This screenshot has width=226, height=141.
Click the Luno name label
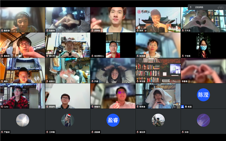6,107
